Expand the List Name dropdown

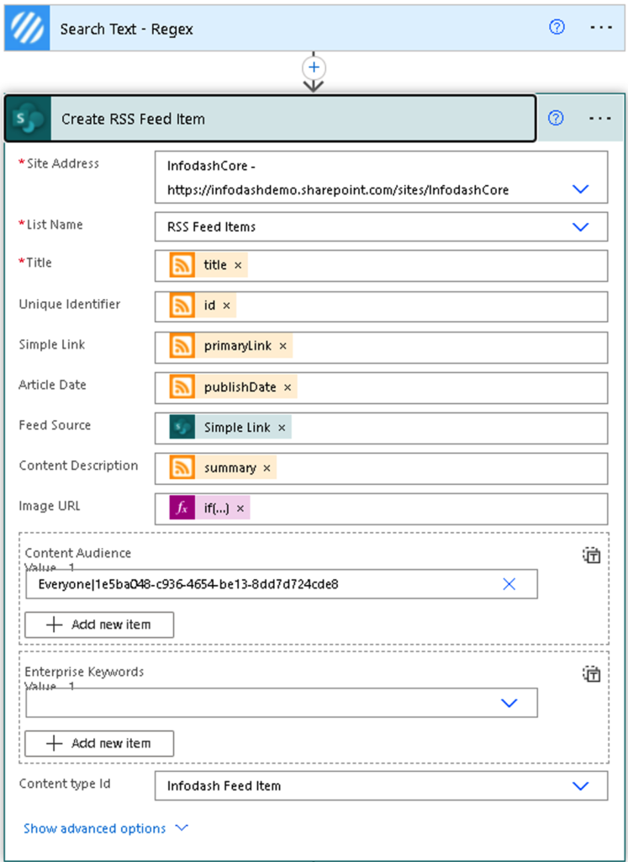click(581, 227)
